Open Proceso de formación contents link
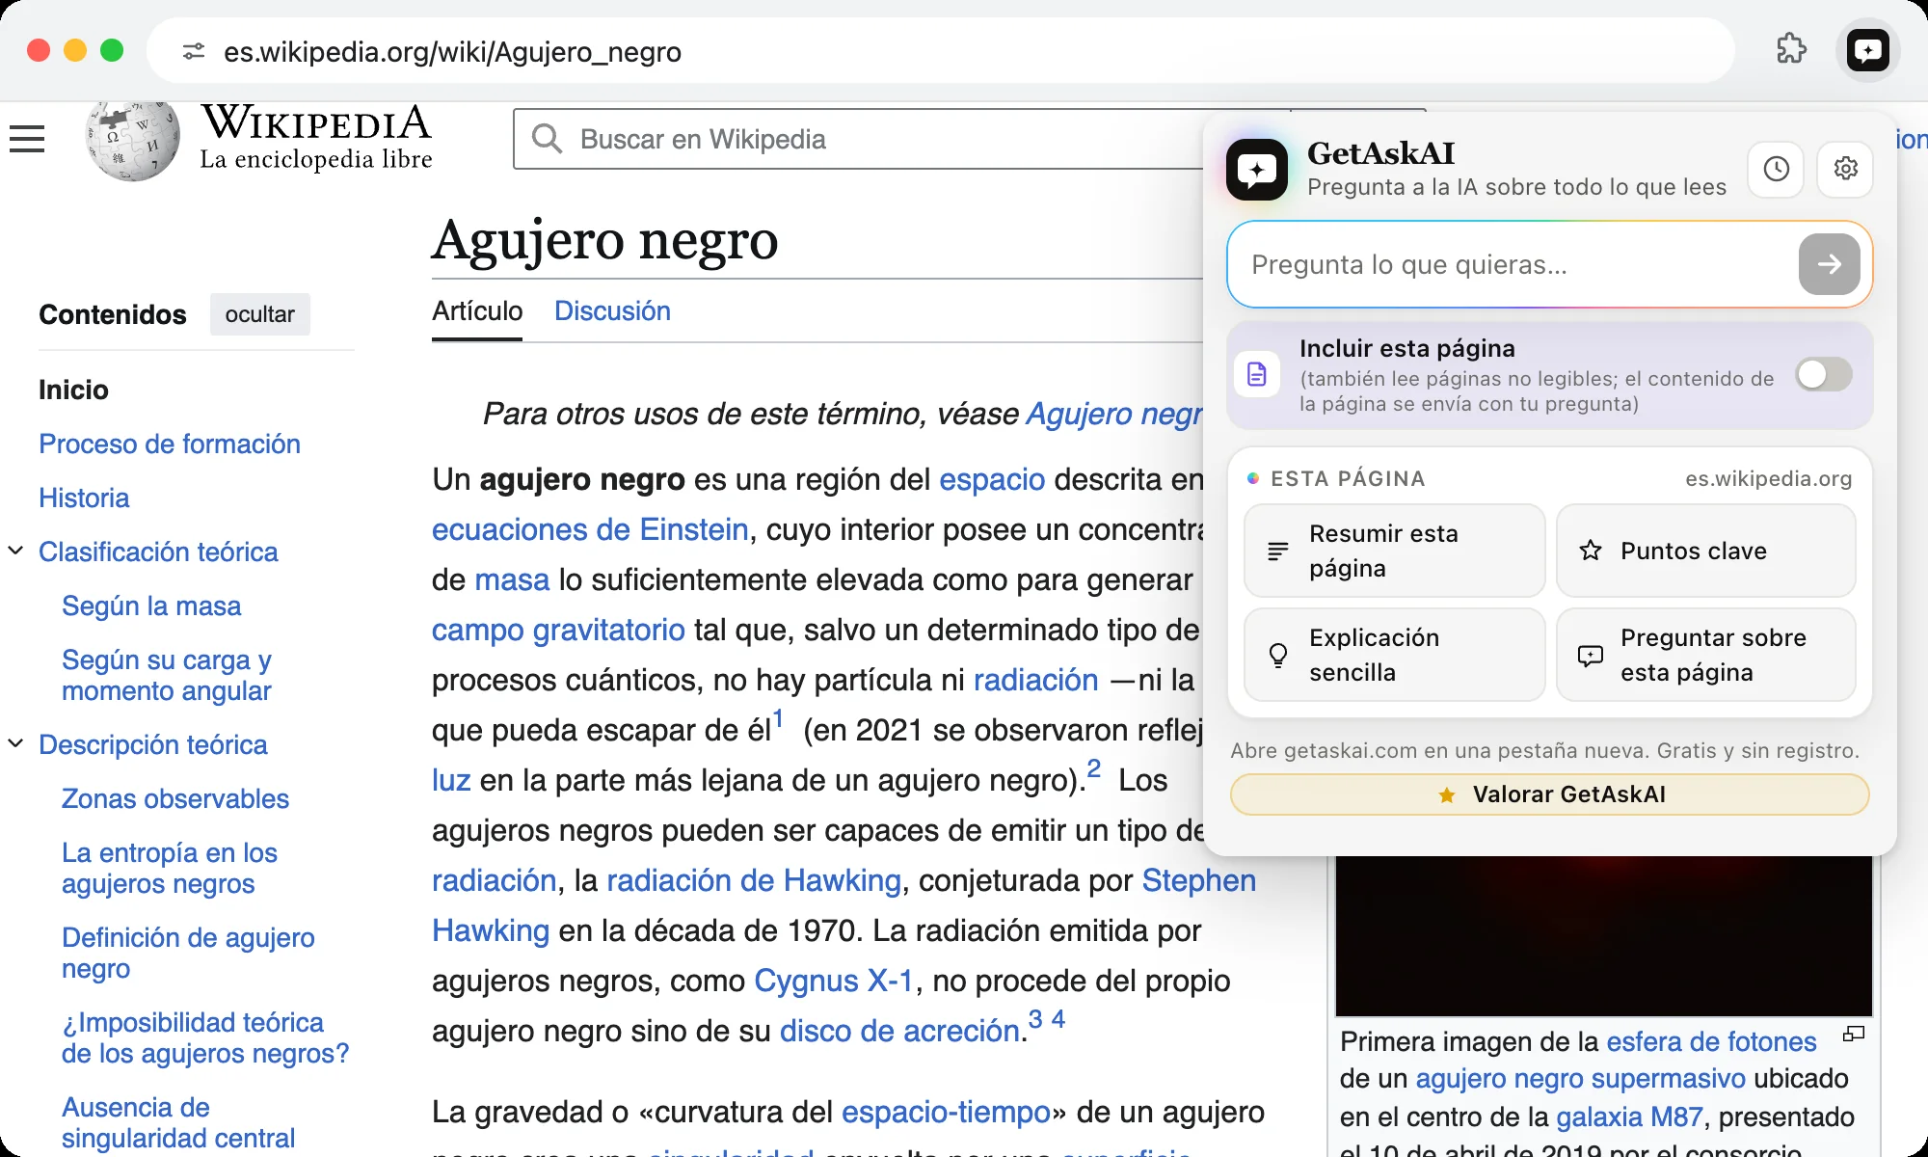 tap(170, 444)
